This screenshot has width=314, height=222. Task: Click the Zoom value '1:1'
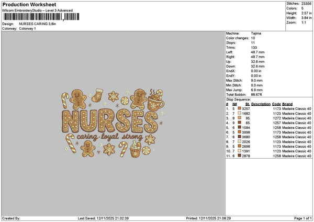click(x=304, y=23)
